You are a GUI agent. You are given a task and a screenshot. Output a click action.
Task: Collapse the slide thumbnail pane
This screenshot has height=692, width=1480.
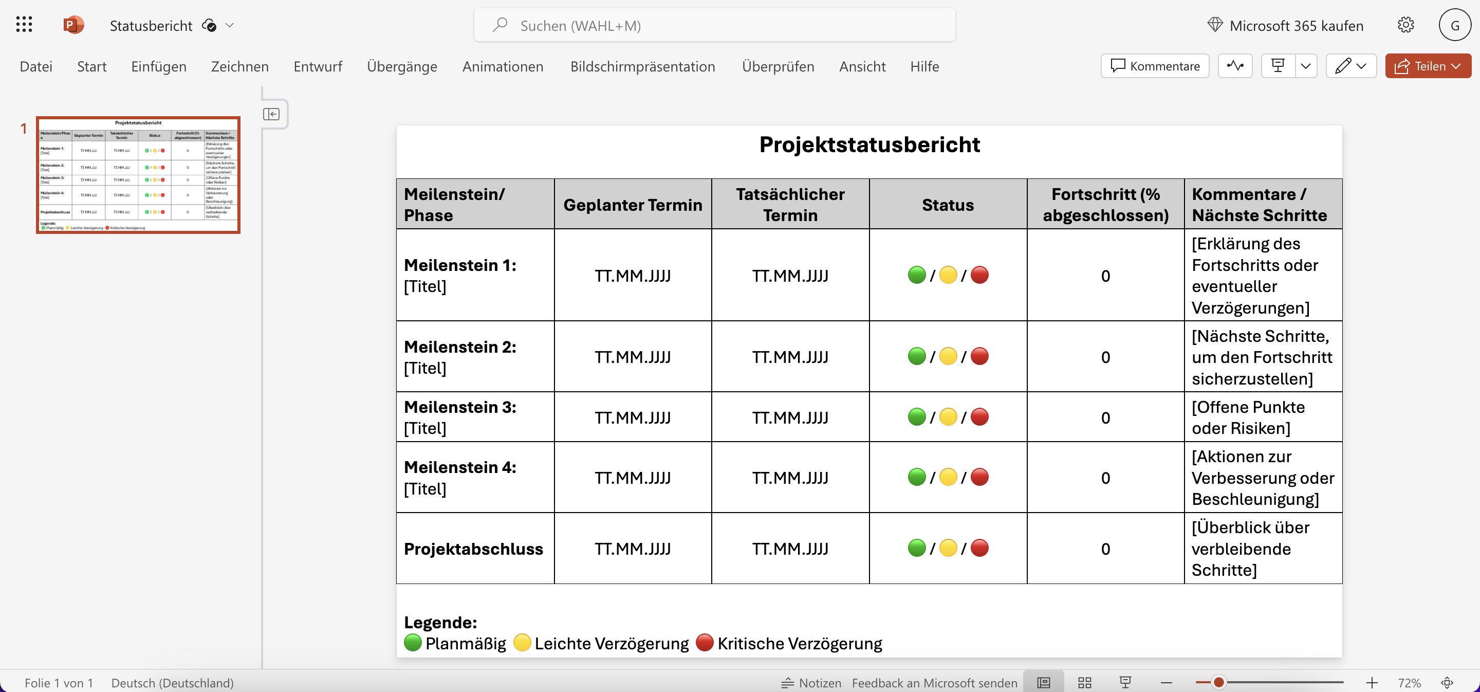272,114
